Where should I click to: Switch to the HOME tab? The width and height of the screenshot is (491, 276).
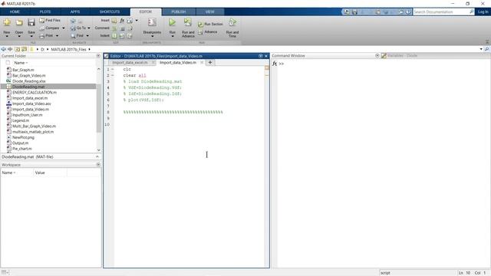click(x=15, y=12)
